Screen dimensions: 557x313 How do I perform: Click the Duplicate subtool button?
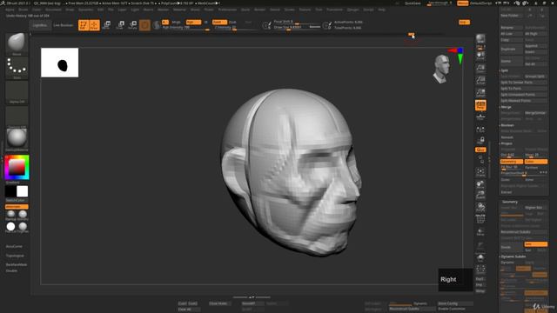512,49
